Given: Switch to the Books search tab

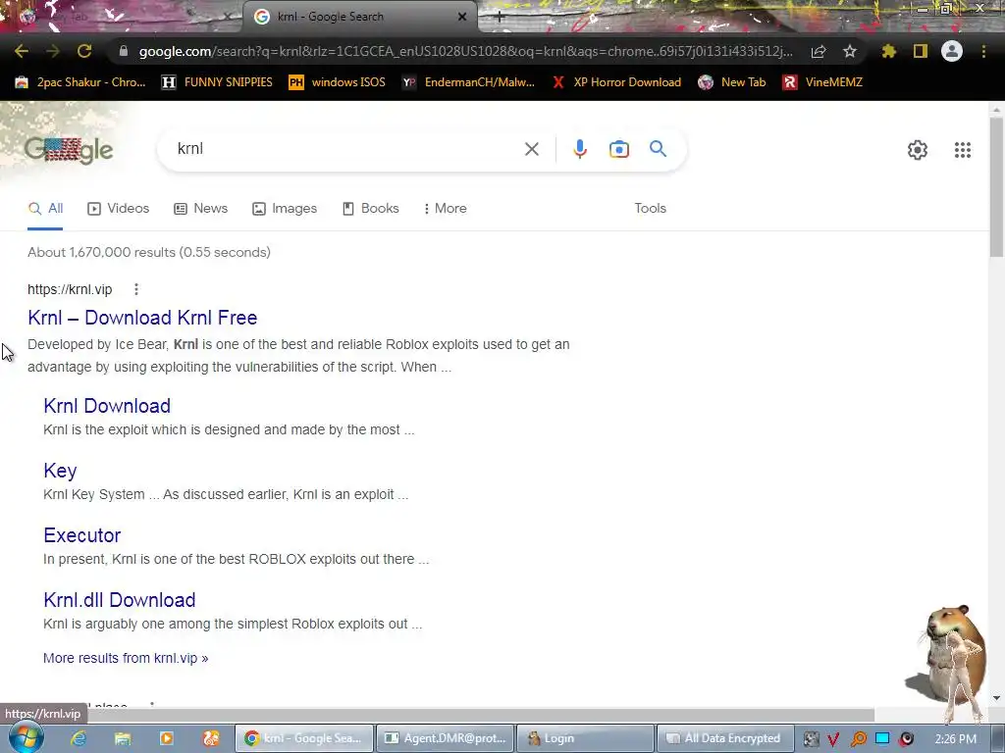Looking at the screenshot, I should pos(370,208).
